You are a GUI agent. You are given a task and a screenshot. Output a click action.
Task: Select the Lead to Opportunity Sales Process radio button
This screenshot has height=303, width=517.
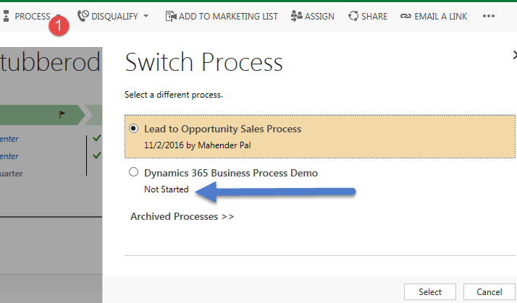133,129
